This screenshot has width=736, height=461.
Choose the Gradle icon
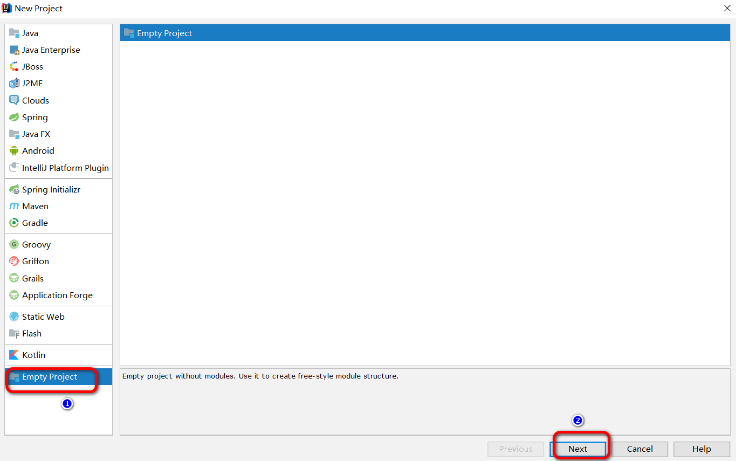(x=14, y=223)
